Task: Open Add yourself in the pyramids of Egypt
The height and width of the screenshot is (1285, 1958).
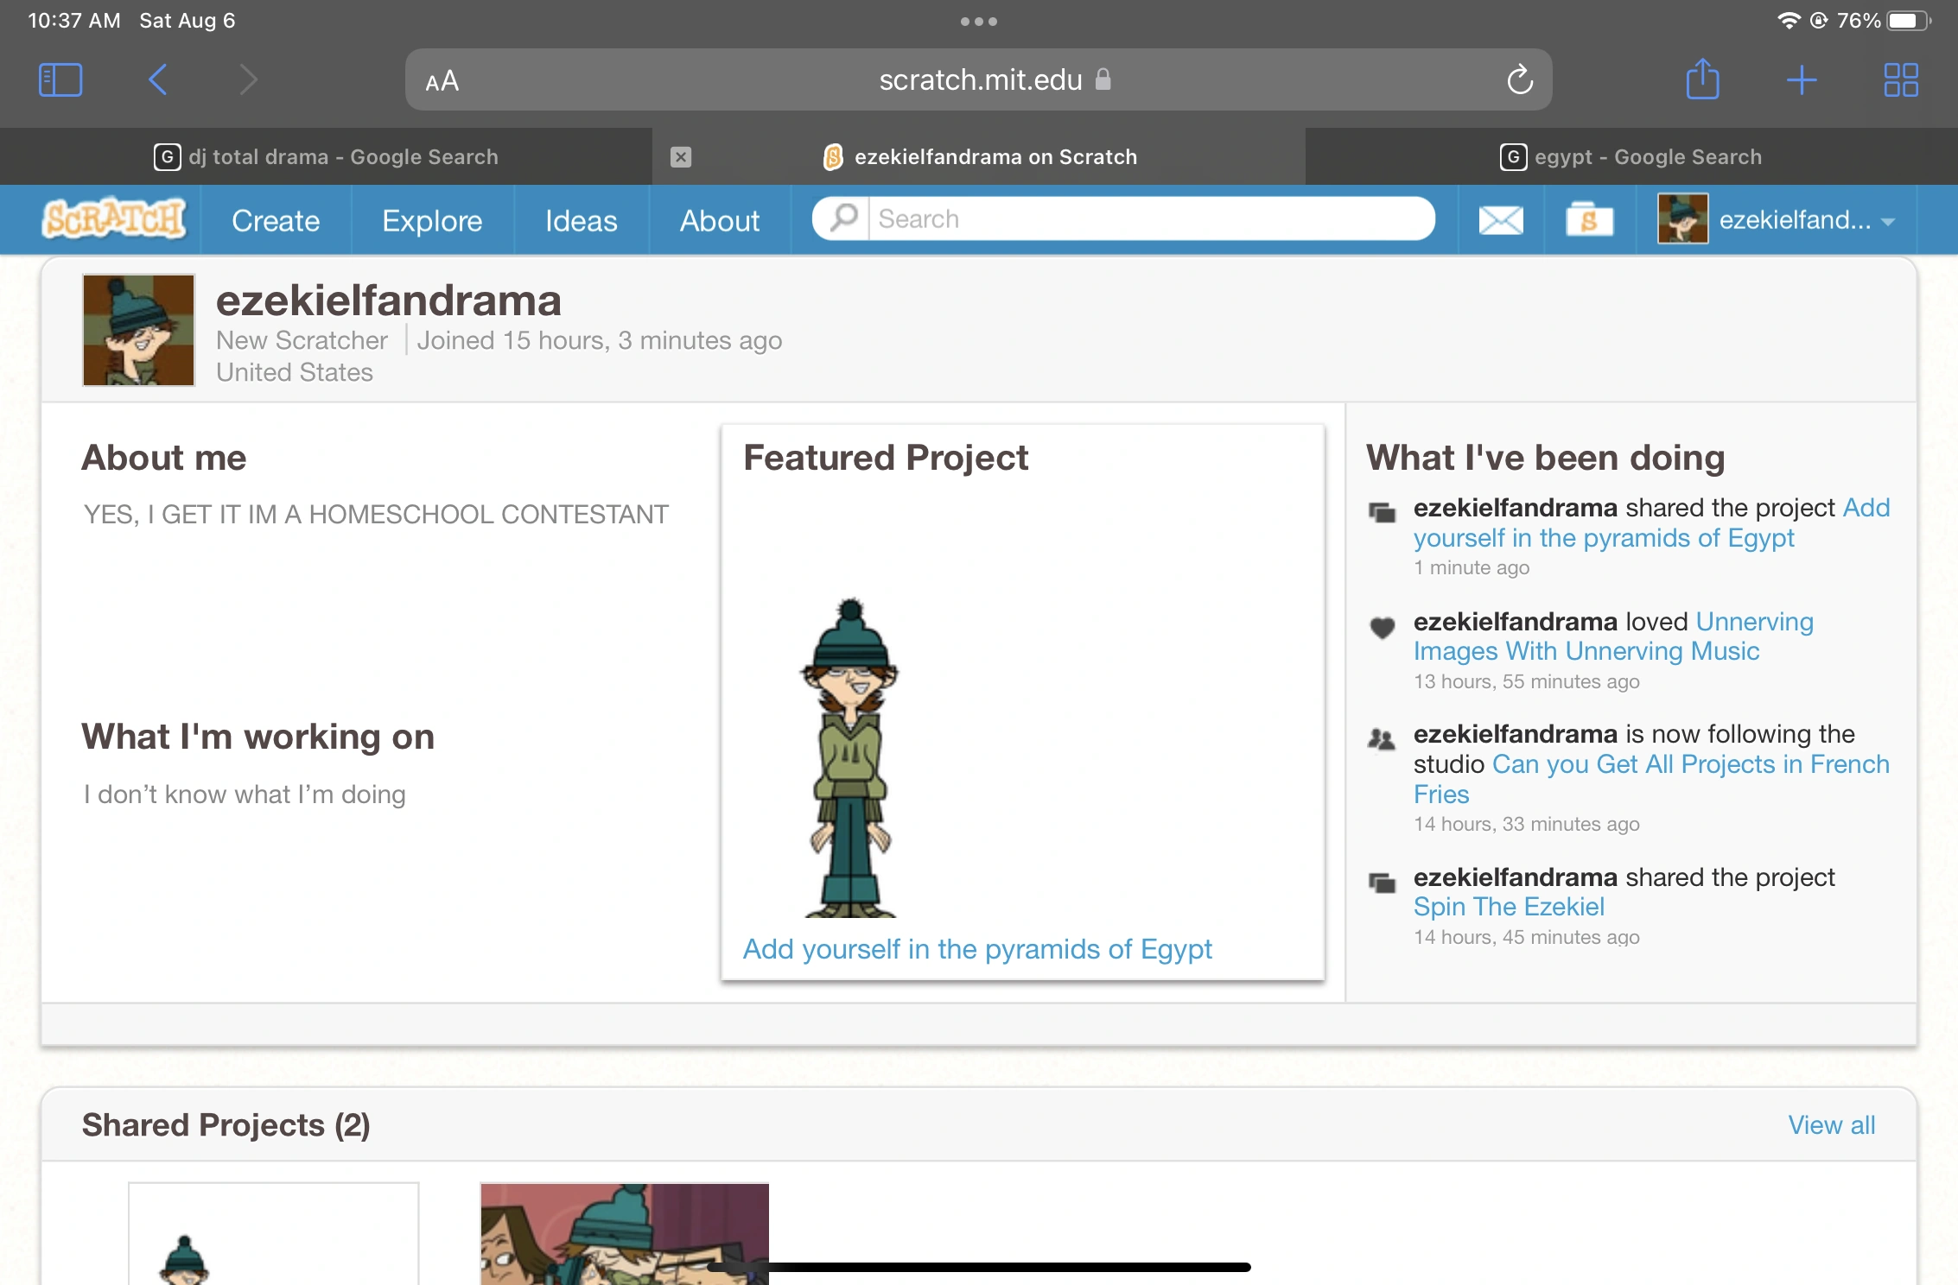Action: 978,949
